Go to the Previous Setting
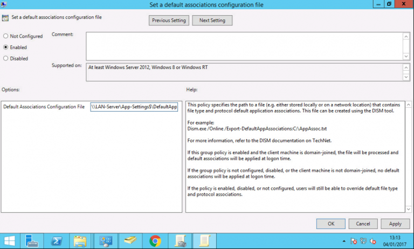Viewport: 414px width, 249px height. (x=169, y=20)
